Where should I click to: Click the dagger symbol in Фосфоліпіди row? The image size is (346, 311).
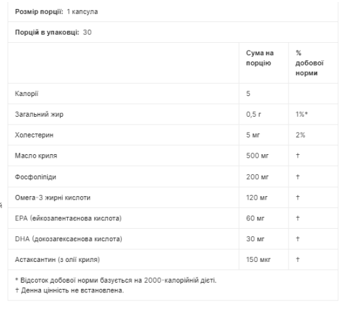[298, 177]
